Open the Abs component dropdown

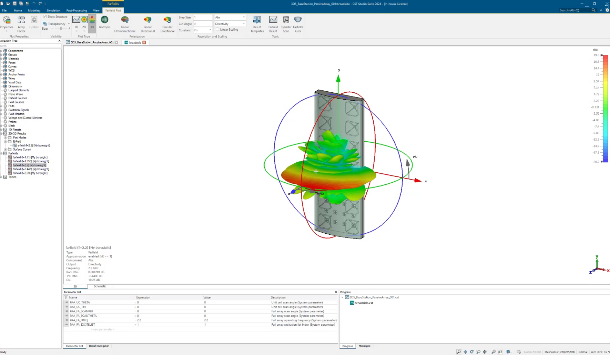coord(230,17)
